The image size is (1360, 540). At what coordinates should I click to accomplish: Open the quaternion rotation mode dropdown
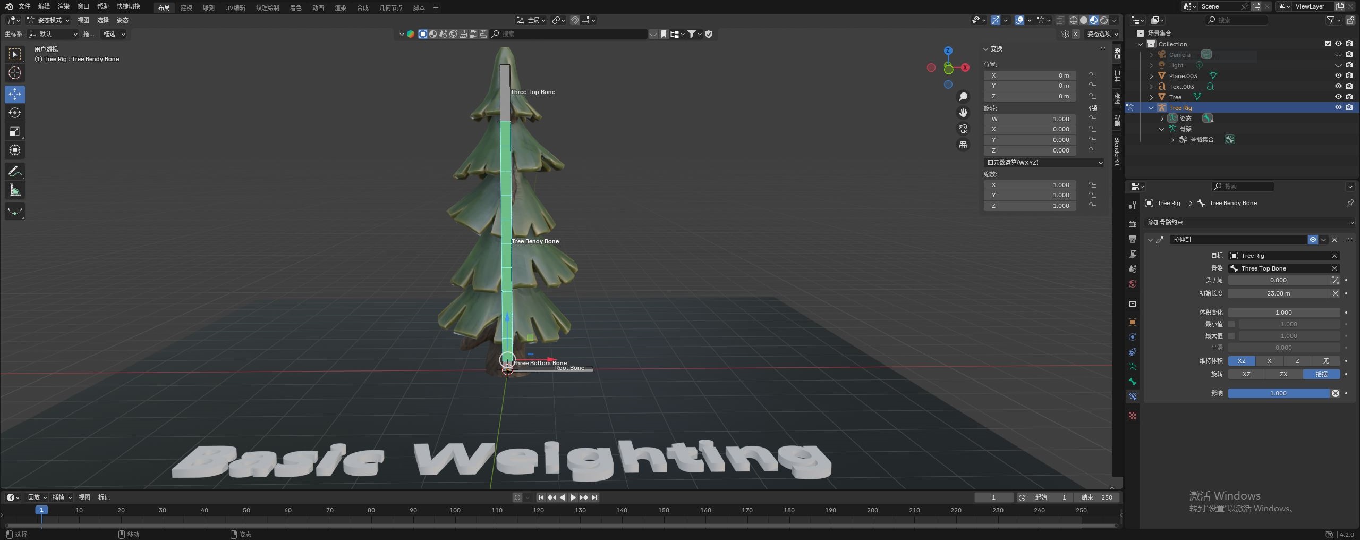click(x=1044, y=163)
